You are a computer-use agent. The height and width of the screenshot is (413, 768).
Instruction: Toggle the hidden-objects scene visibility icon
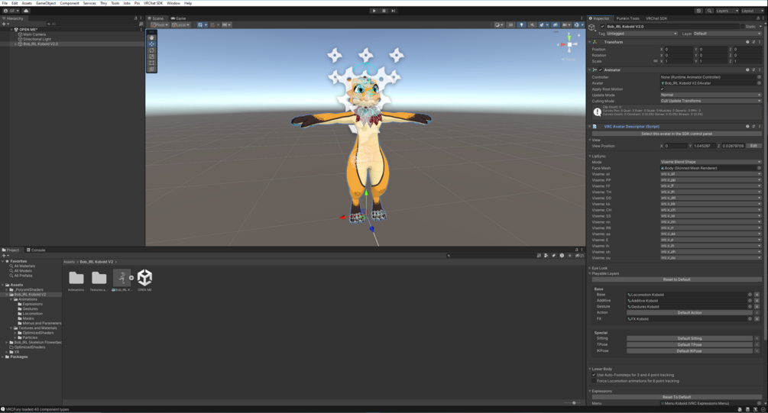(555, 25)
